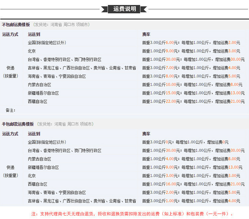The width and height of the screenshot is (249, 219).
Task: Select 全国(除指定地区以外) in 半包邮款运费模板 table
Action: (47, 142)
